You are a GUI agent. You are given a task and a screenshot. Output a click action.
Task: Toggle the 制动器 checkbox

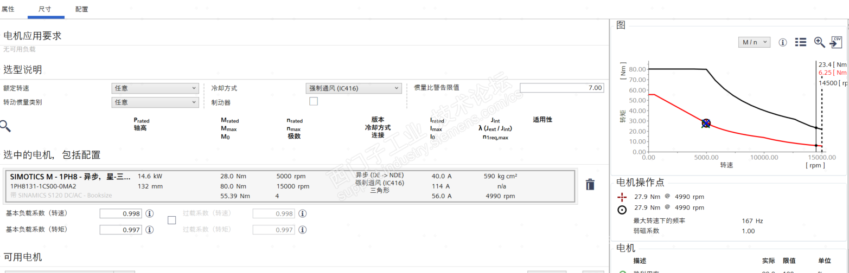[314, 101]
